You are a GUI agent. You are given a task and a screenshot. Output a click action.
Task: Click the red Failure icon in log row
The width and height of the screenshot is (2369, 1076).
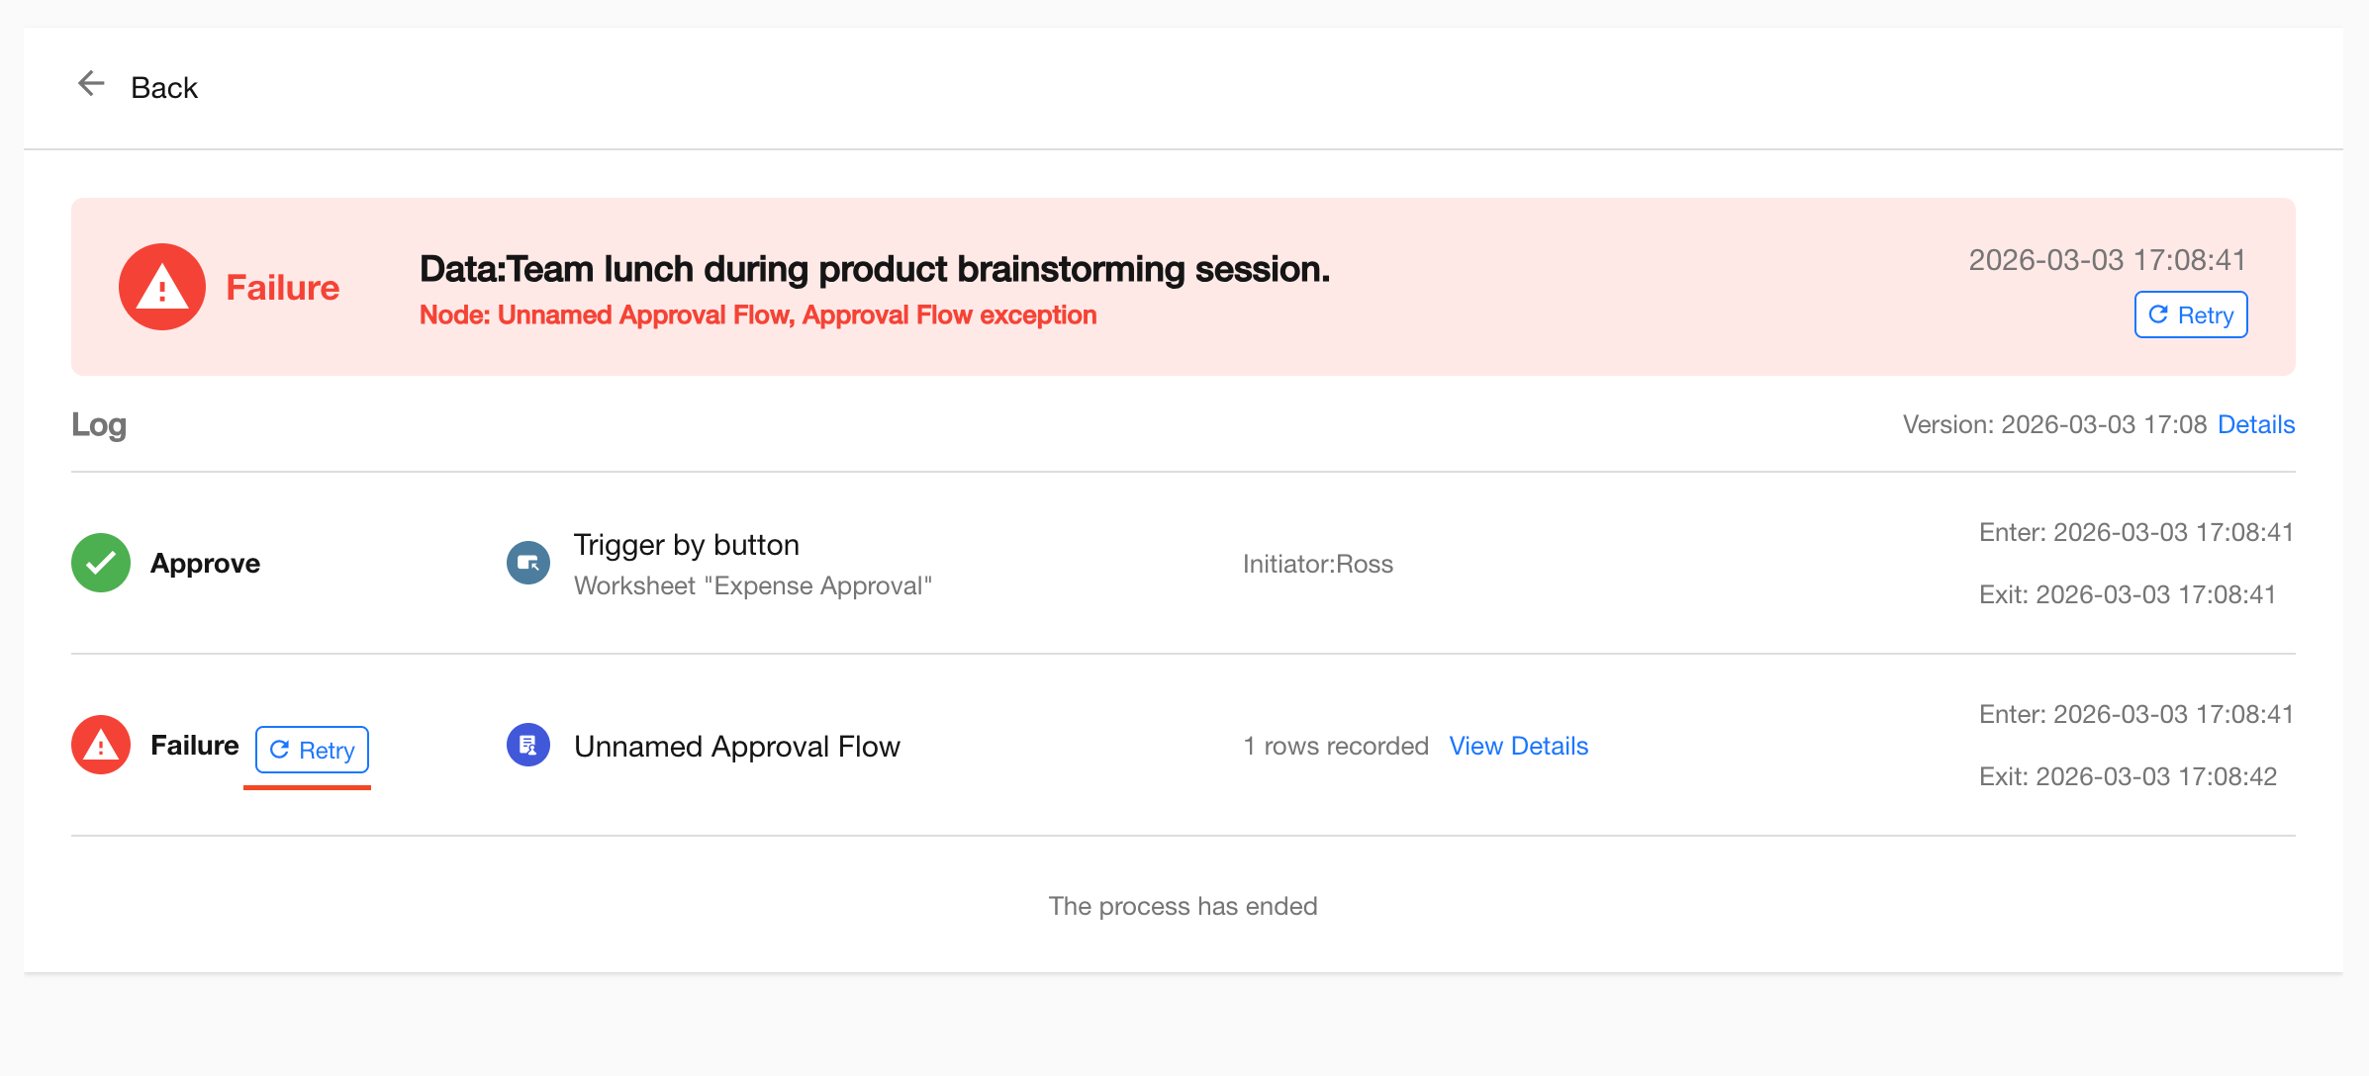tap(101, 745)
